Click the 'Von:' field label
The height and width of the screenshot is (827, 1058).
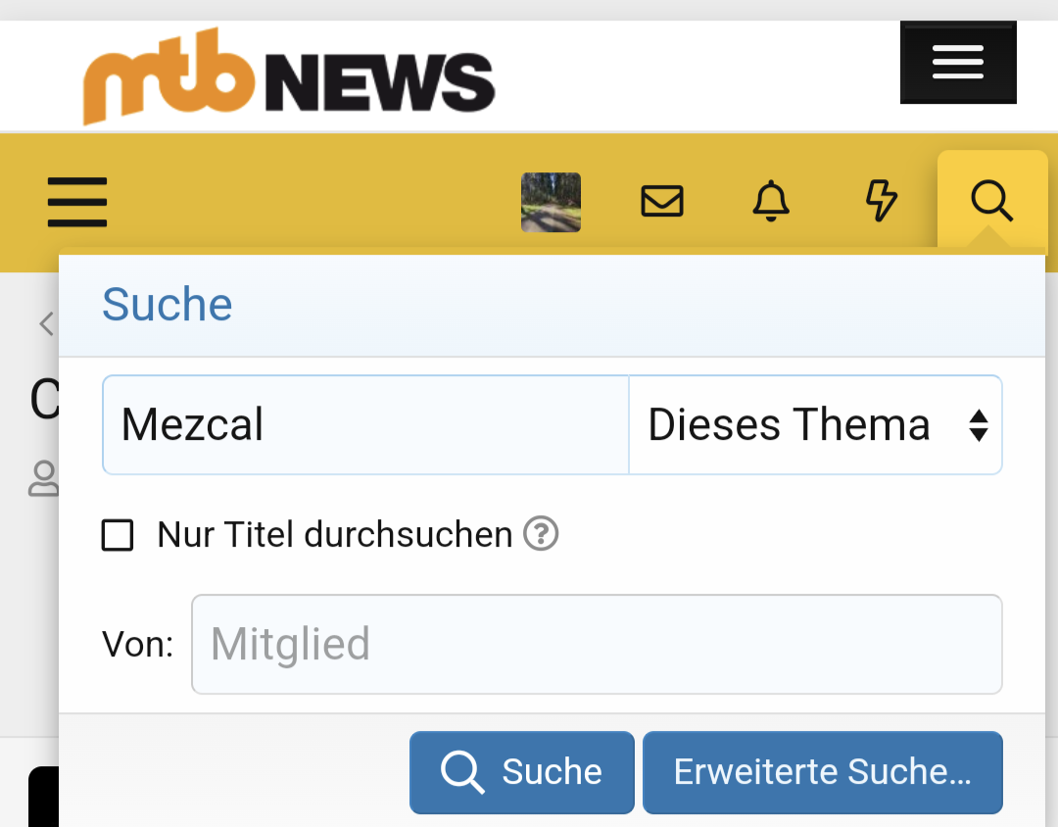pyautogui.click(x=138, y=645)
